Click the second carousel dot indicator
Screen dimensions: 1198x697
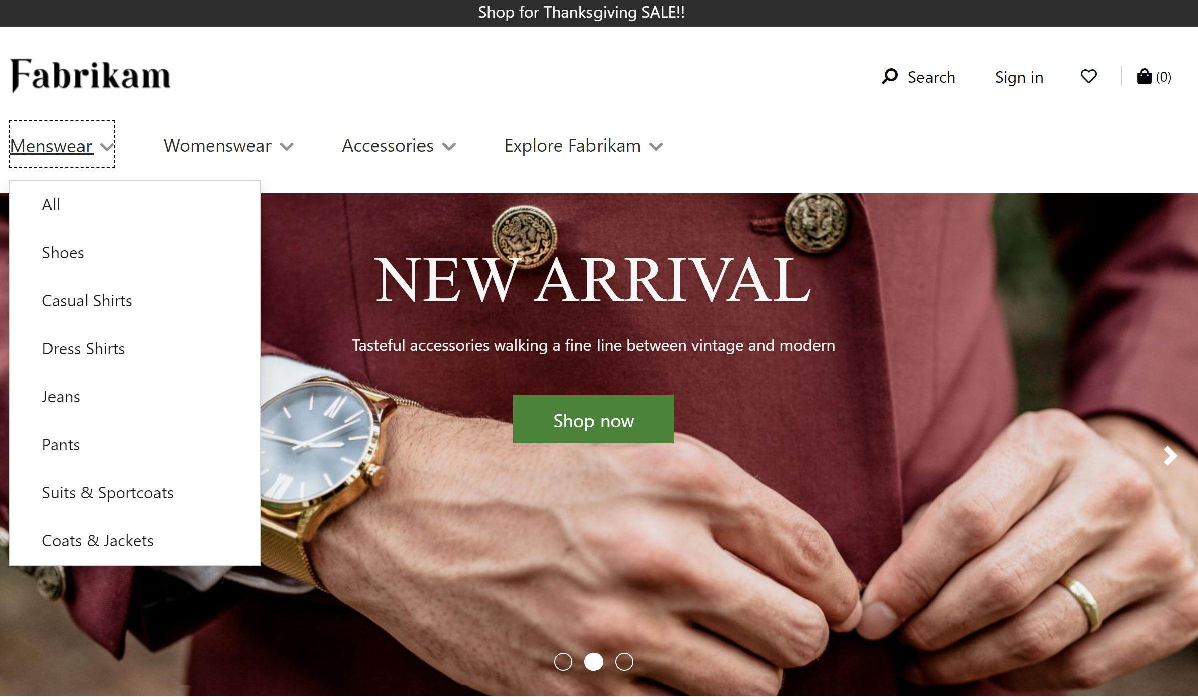tap(594, 661)
